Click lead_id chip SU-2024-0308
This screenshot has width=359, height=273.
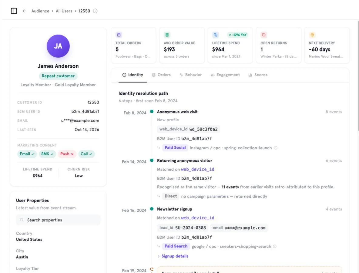coord(183,228)
